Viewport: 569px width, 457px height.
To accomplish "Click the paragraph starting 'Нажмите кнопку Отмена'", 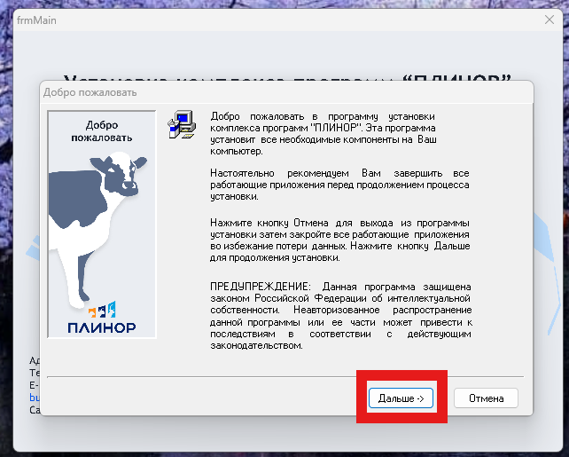I will point(340,240).
